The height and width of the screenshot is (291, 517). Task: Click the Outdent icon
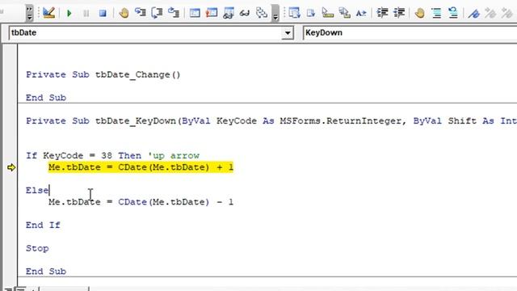399,13
